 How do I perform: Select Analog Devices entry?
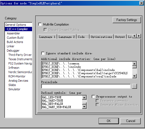pos(18,81)
